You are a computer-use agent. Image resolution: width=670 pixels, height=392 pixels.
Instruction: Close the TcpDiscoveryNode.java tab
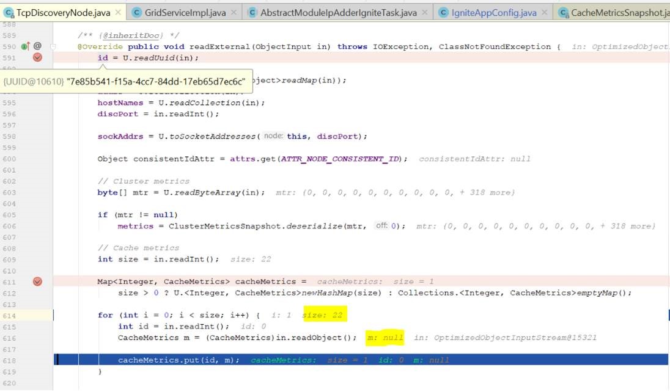tap(119, 12)
